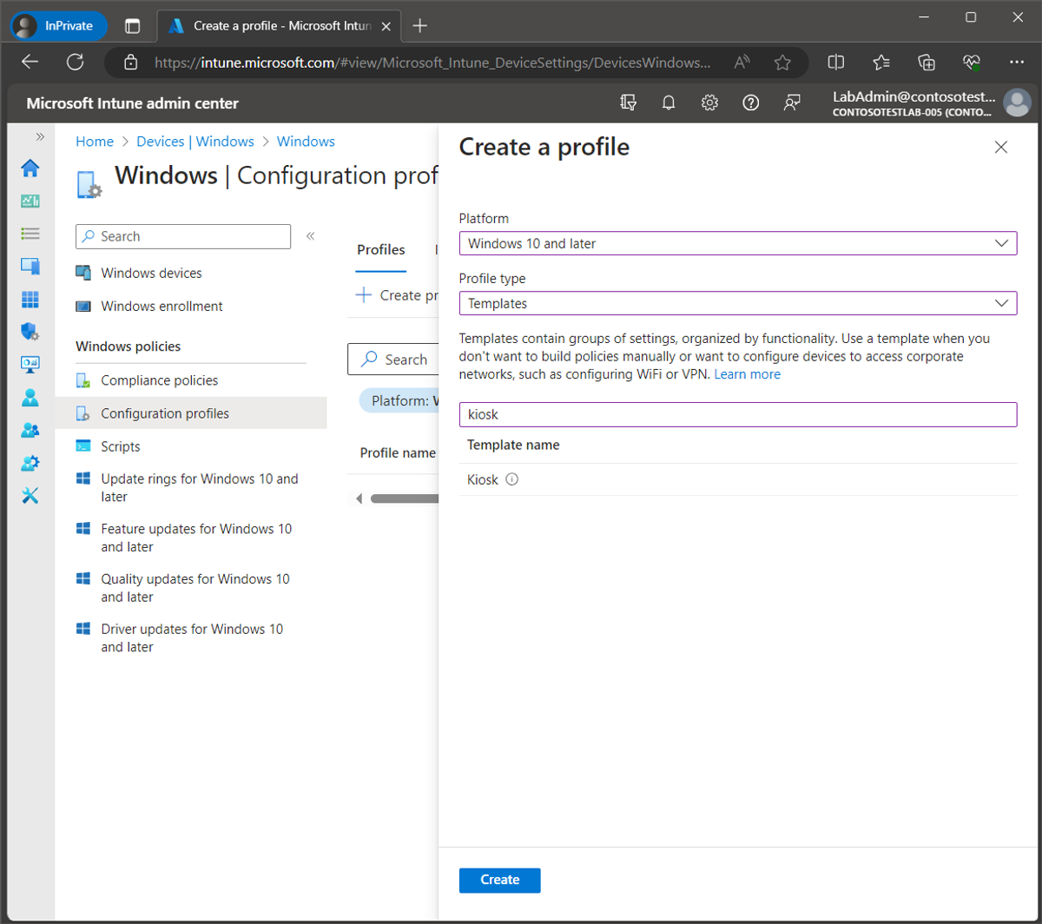Open notifications bell icon

(x=669, y=102)
